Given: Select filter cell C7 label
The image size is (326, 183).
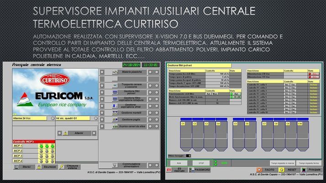Looking at the screenshot, I should point(264,123).
